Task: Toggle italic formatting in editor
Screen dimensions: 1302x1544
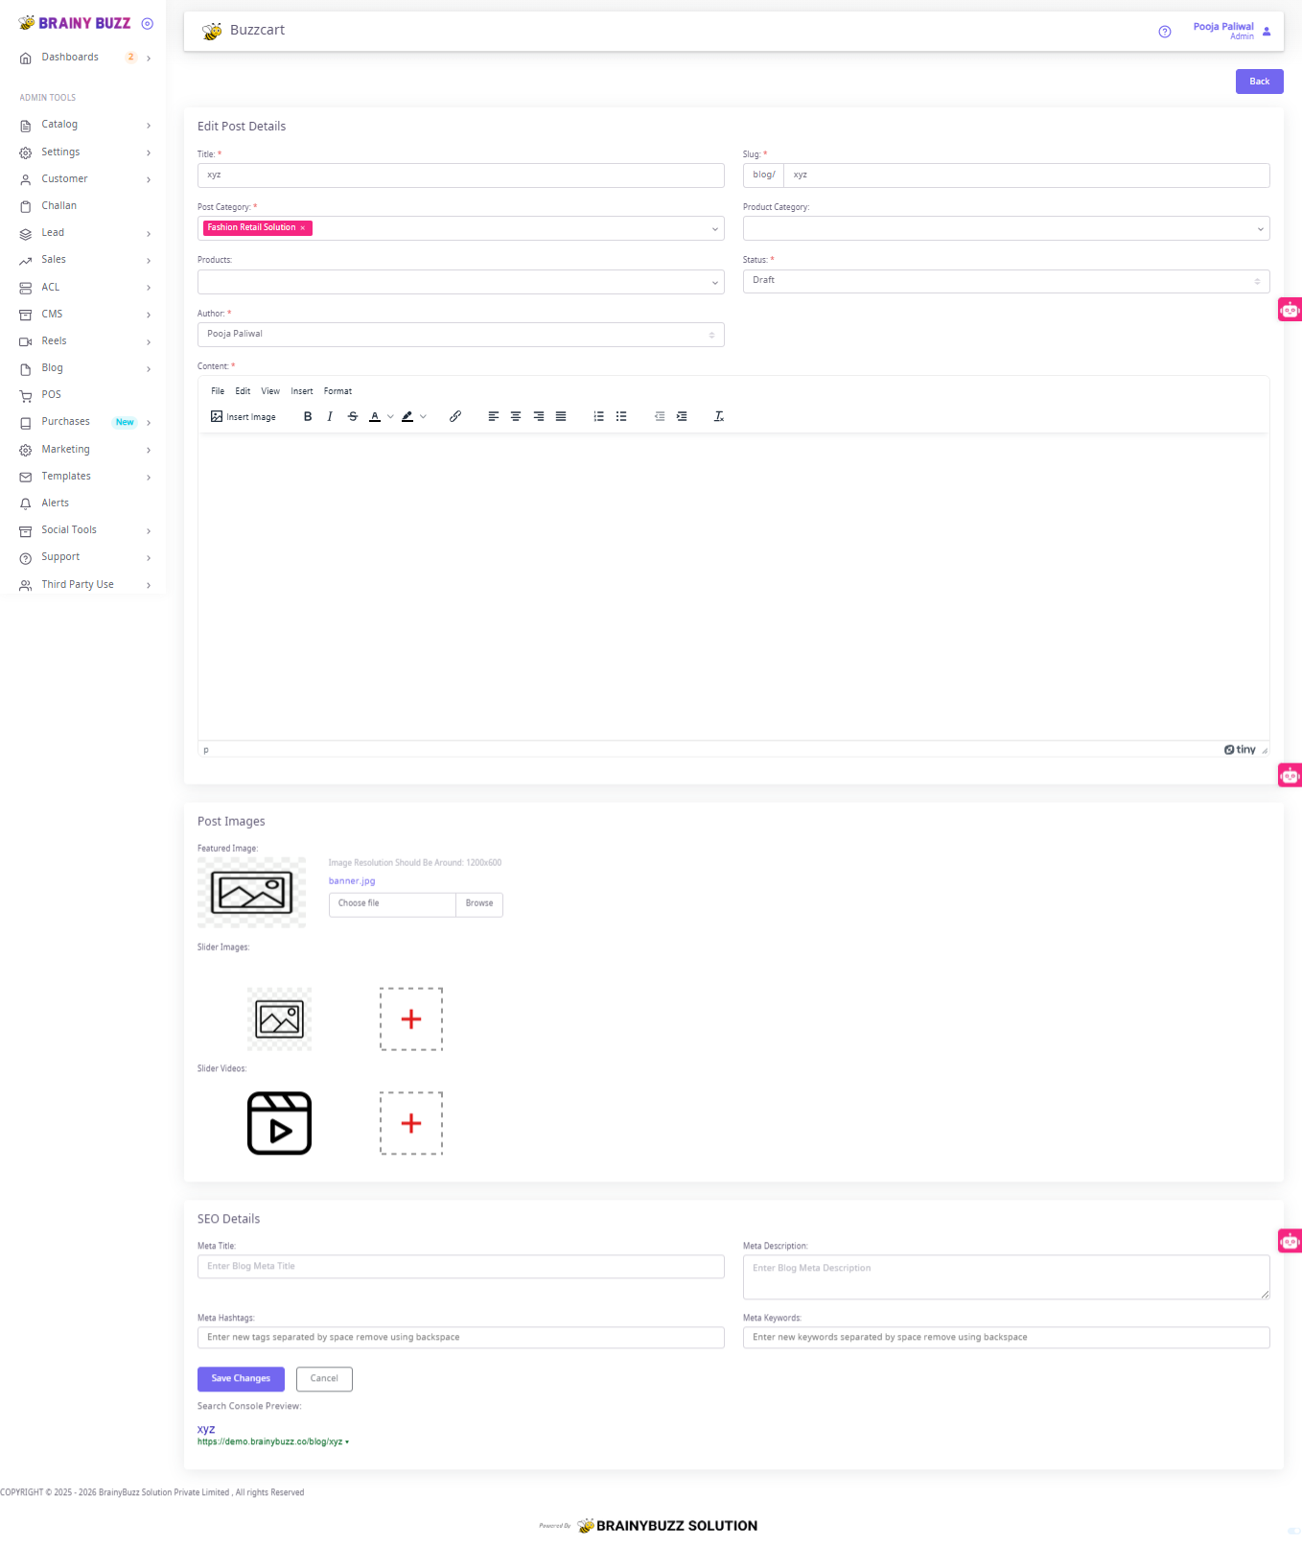Action: 330,416
